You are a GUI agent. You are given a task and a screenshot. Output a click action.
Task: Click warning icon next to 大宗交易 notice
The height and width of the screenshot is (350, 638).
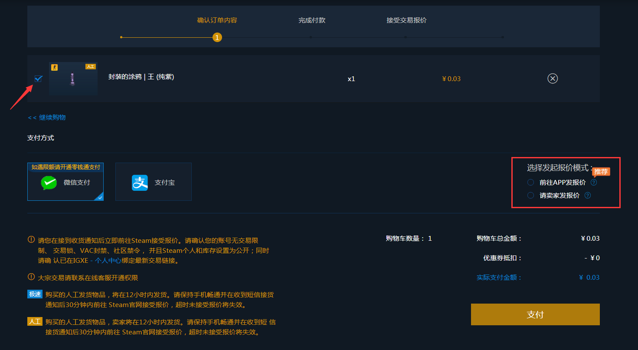(31, 277)
